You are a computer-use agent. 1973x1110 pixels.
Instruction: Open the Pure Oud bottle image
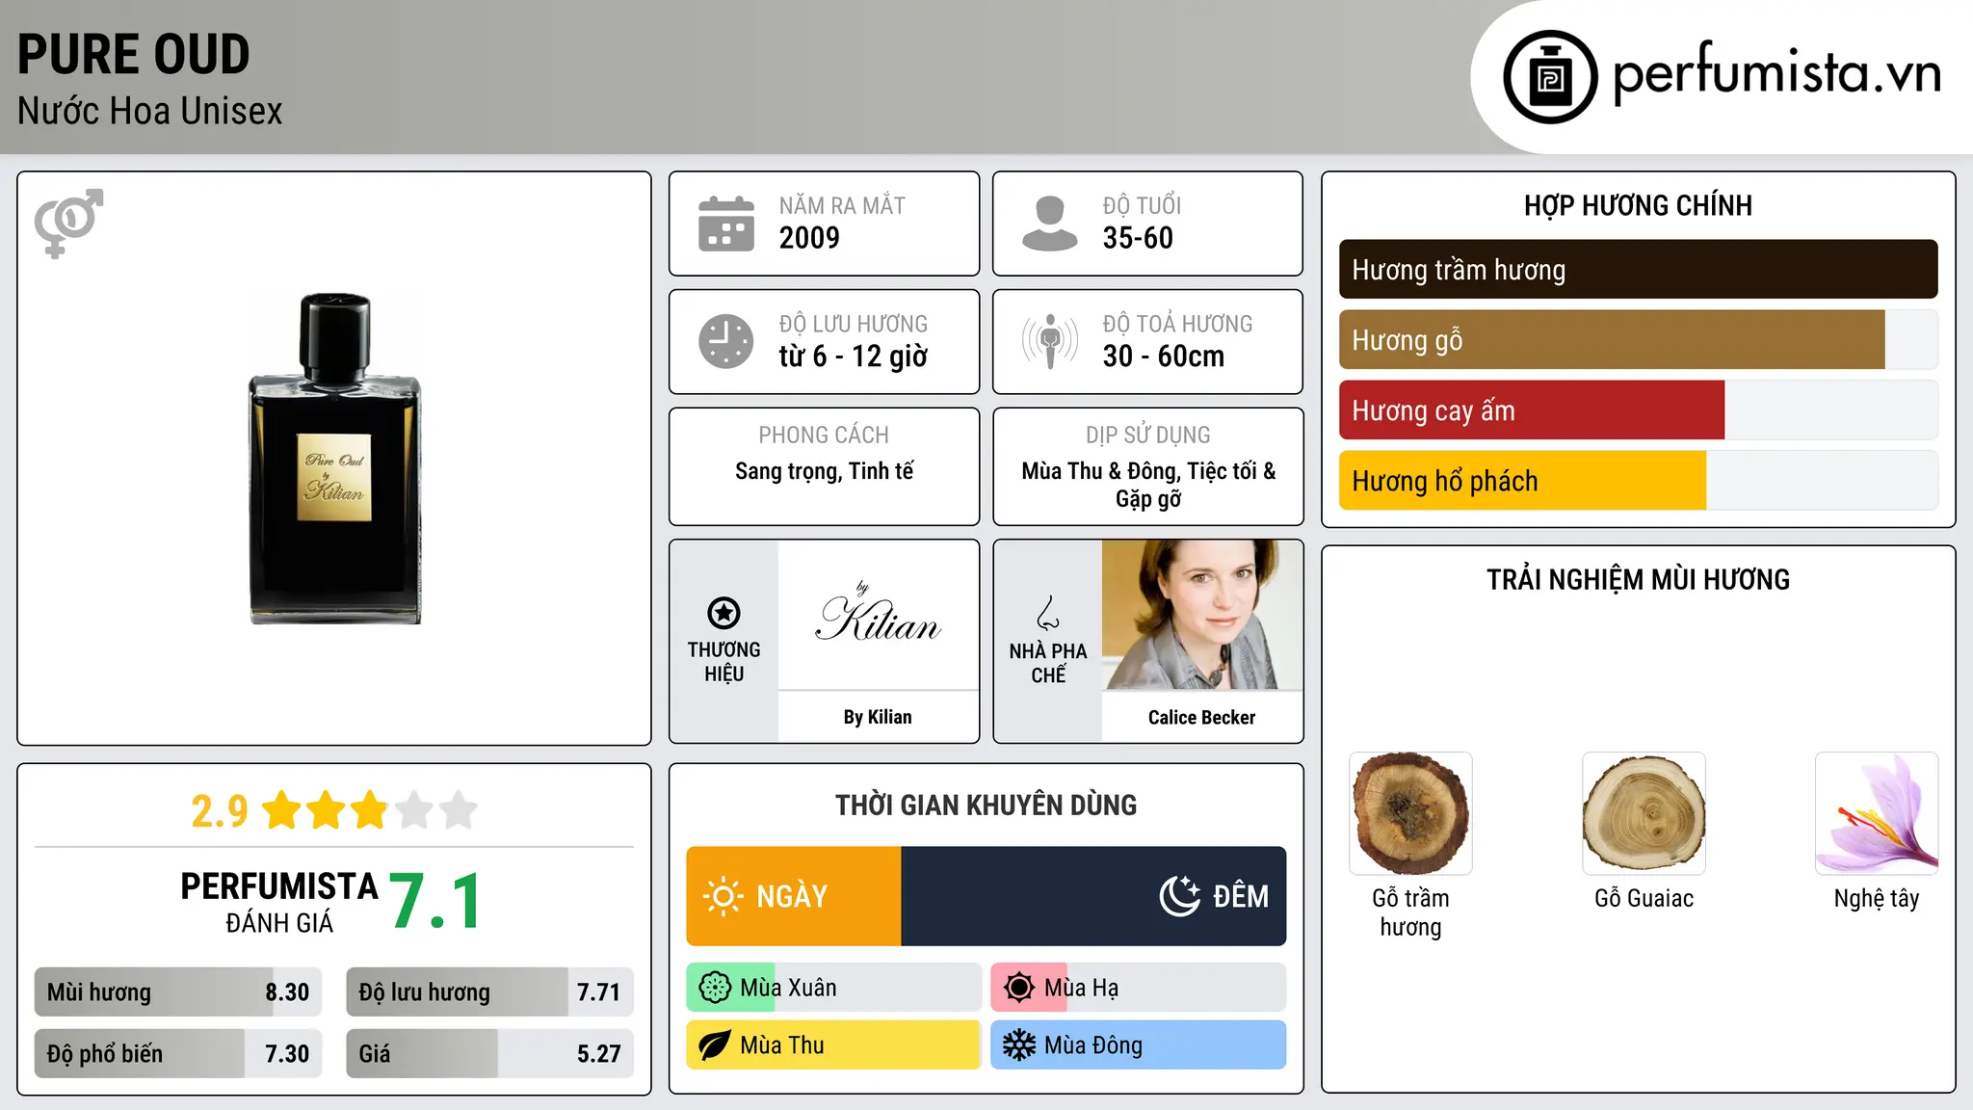click(335, 459)
